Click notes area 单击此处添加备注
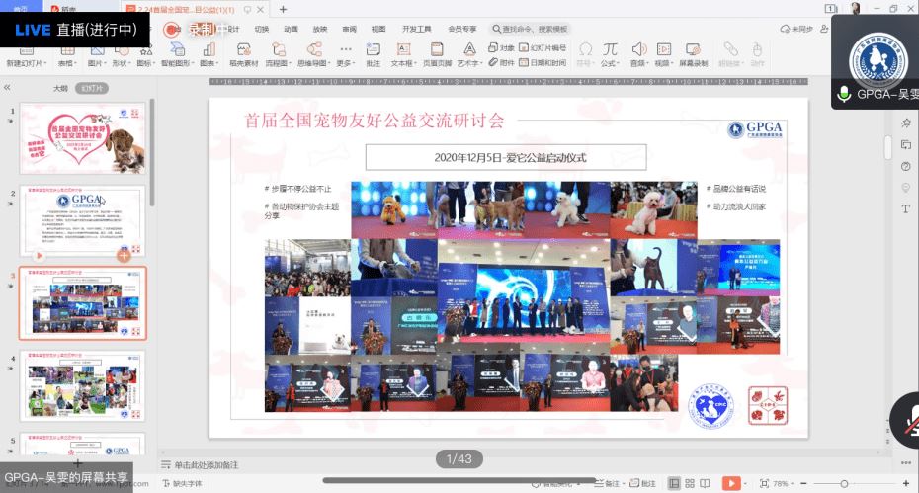The image size is (919, 493). (x=207, y=465)
